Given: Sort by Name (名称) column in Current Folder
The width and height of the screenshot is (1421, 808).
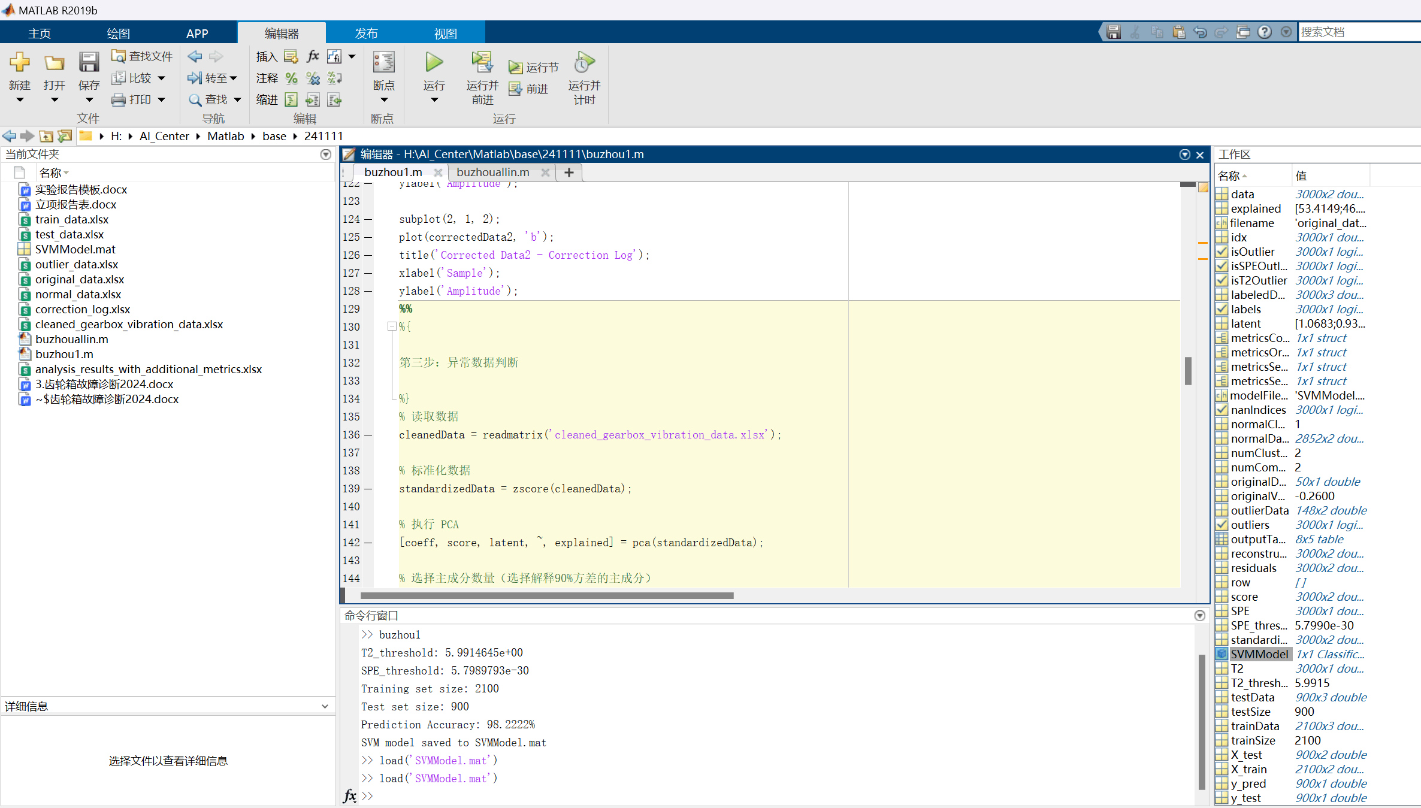Looking at the screenshot, I should [x=50, y=173].
